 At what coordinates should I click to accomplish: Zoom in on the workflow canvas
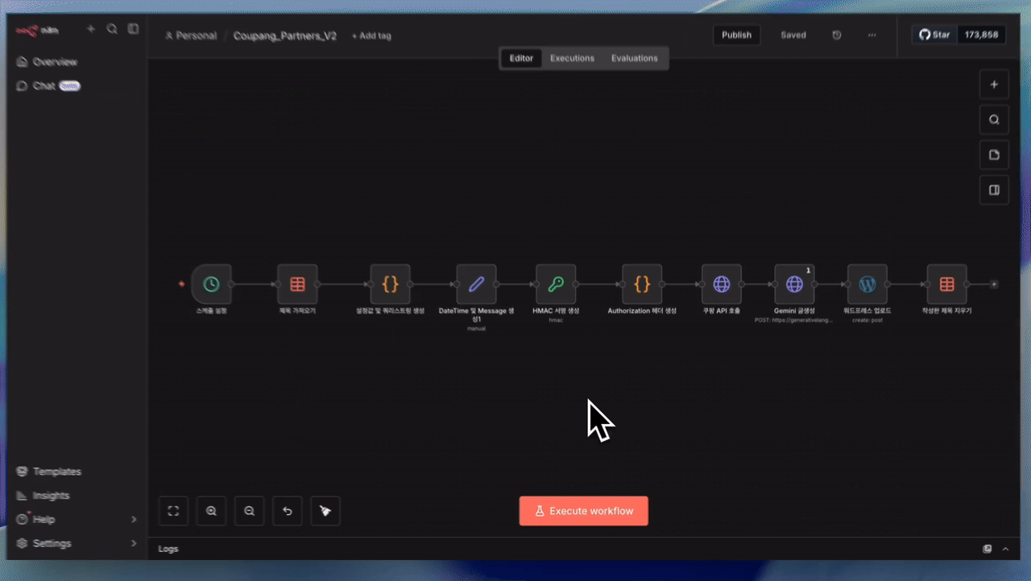pos(211,511)
